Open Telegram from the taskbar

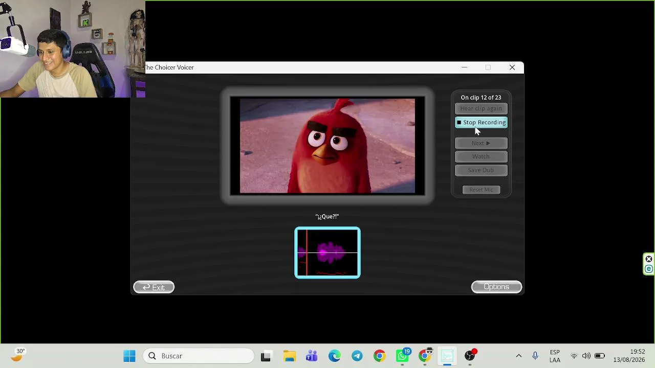pos(357,356)
